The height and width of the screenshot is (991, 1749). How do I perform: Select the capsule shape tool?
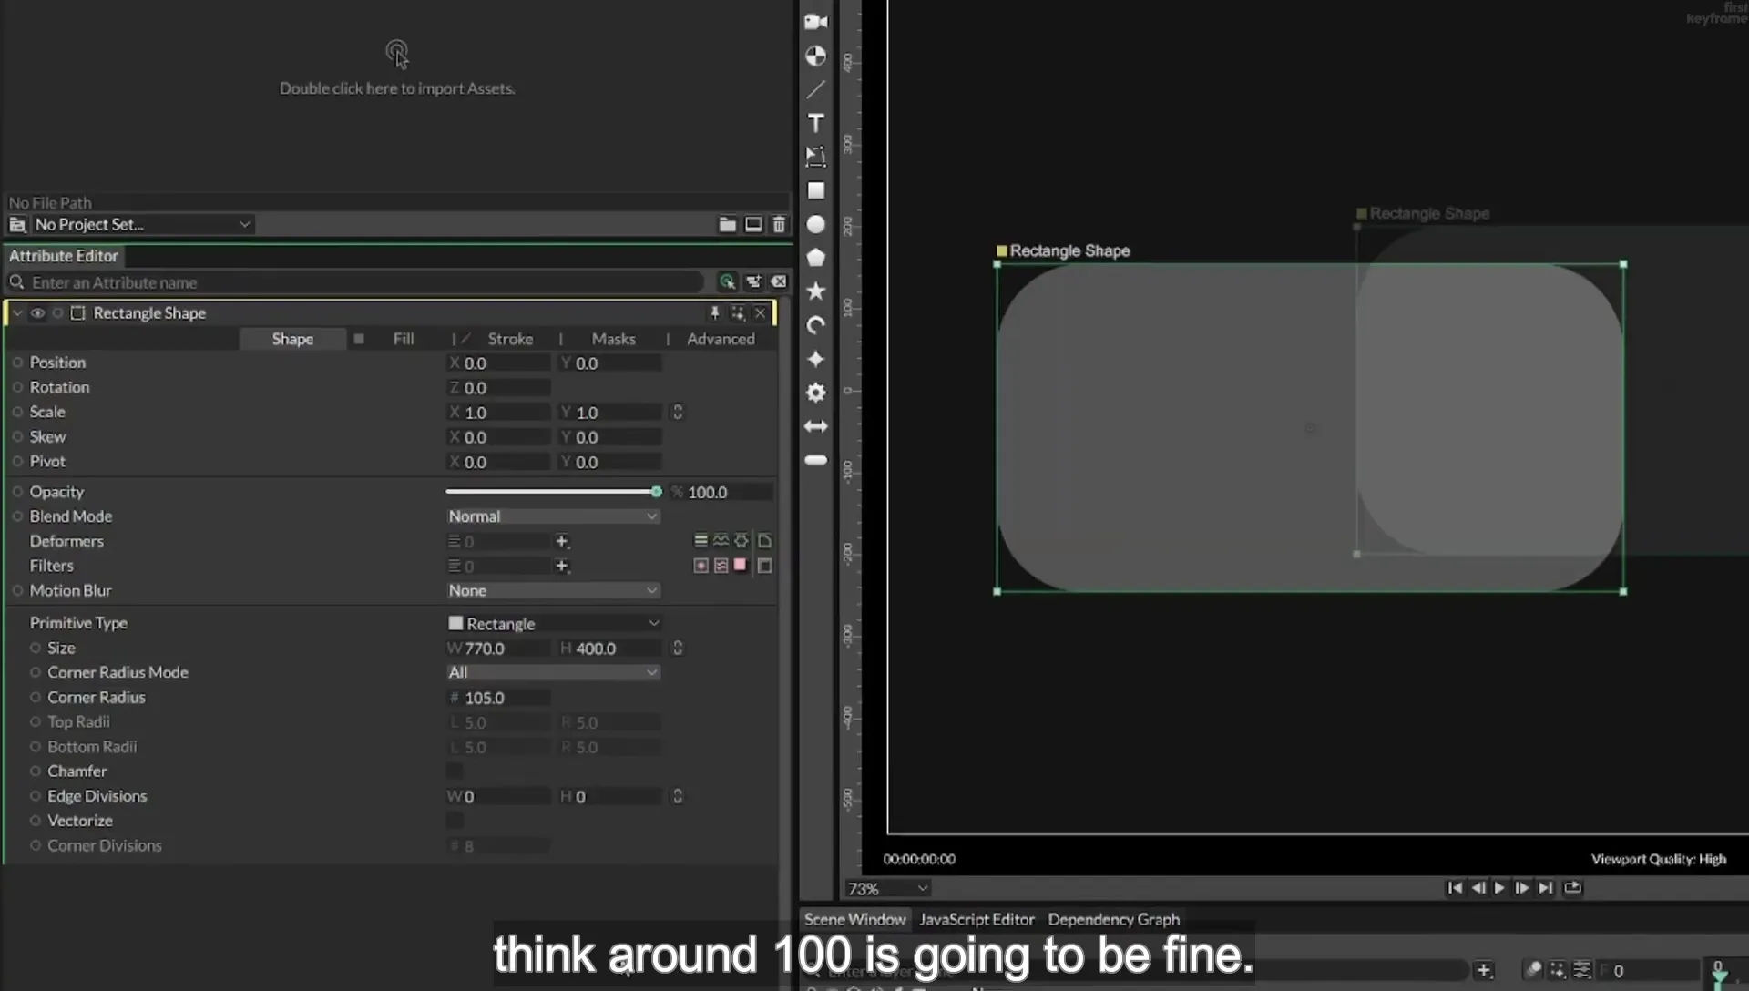click(x=815, y=460)
